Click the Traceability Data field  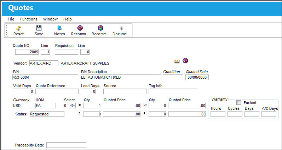pos(67,145)
